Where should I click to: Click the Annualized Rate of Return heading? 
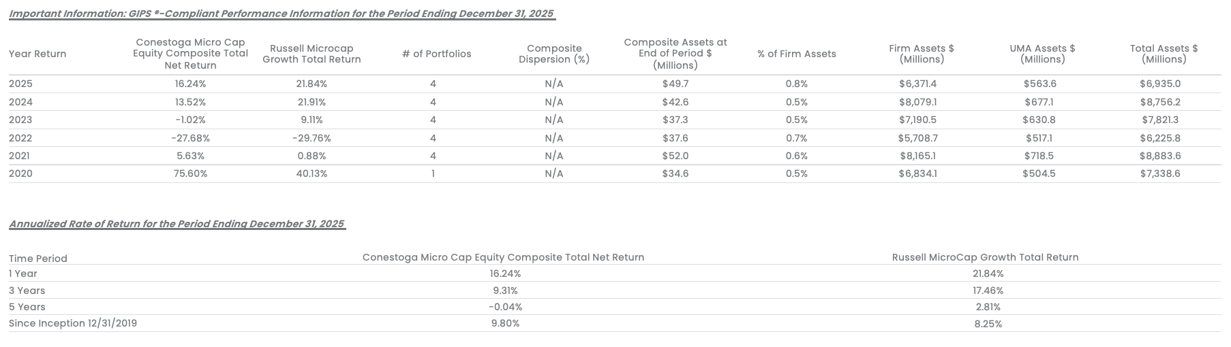(x=177, y=224)
